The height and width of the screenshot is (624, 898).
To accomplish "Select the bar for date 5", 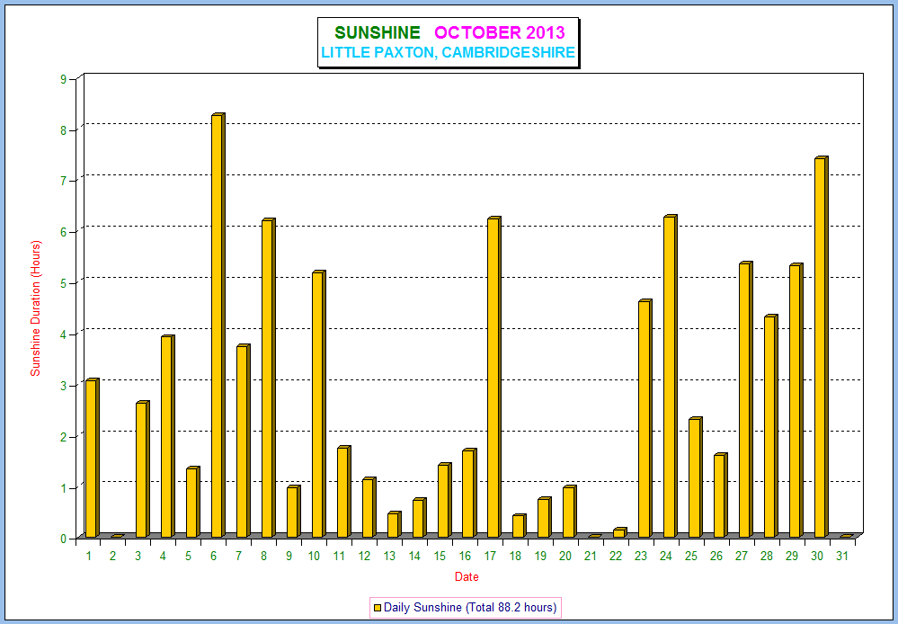I will click(x=193, y=503).
